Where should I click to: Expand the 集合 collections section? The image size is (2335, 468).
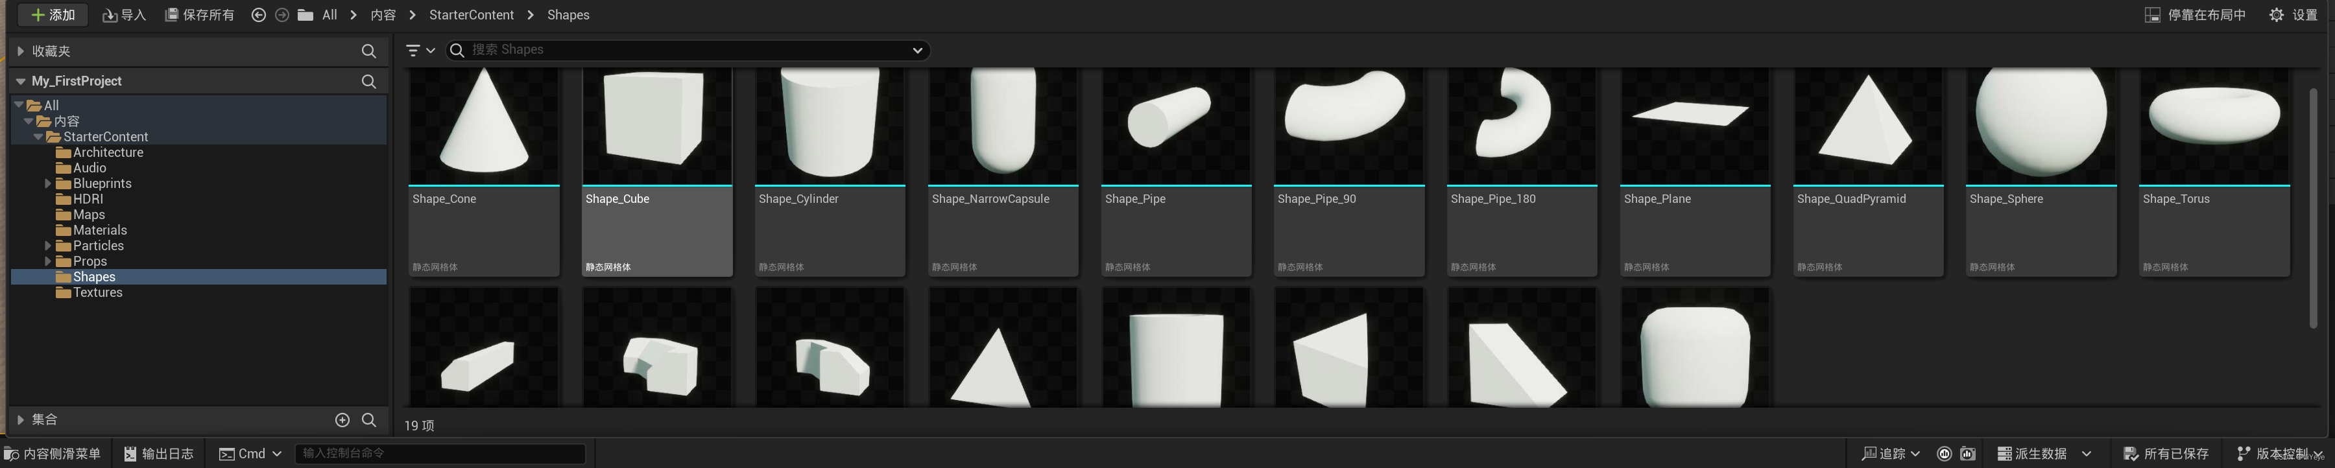click(20, 420)
